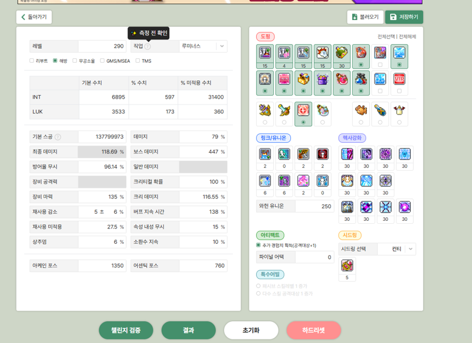Select the 다수 스킬 공격대상 1 증가 radio option
472x343 pixels.
pos(258,293)
